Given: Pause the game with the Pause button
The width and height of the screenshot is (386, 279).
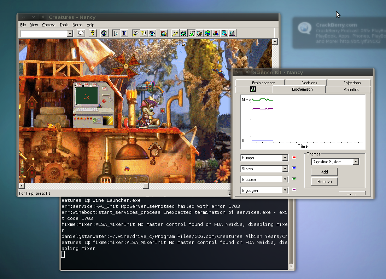Looking at the screenshot, I should [124, 33].
